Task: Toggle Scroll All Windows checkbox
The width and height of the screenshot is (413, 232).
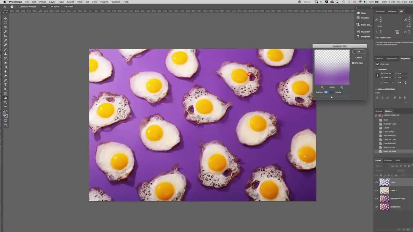Action: [20, 7]
